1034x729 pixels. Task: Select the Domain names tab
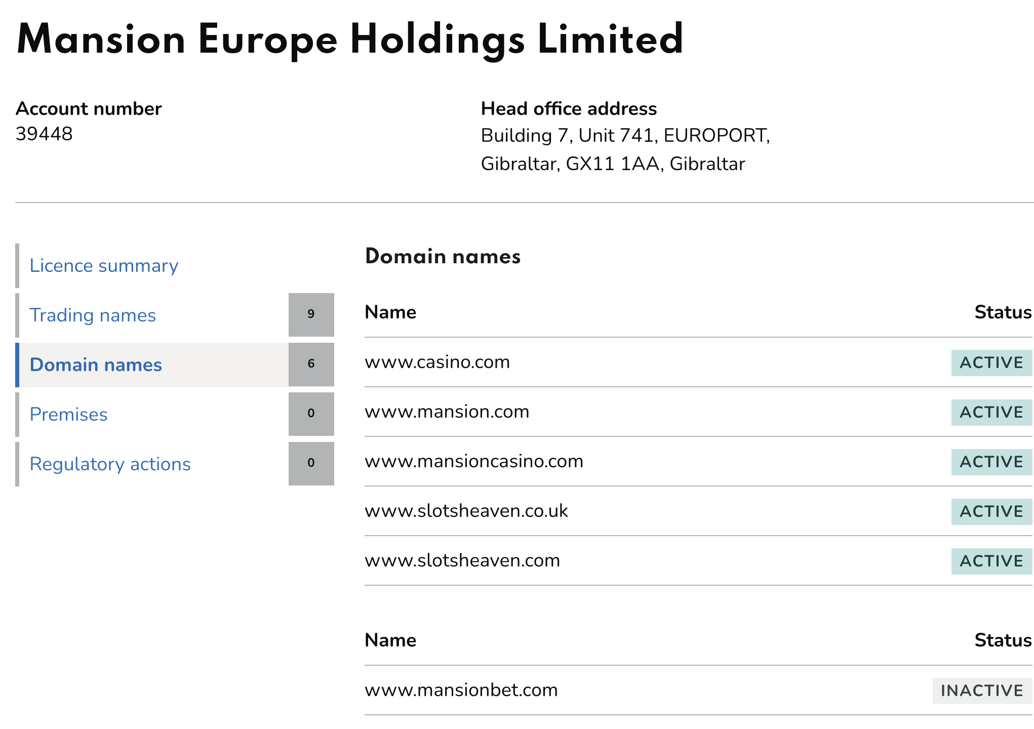click(96, 365)
